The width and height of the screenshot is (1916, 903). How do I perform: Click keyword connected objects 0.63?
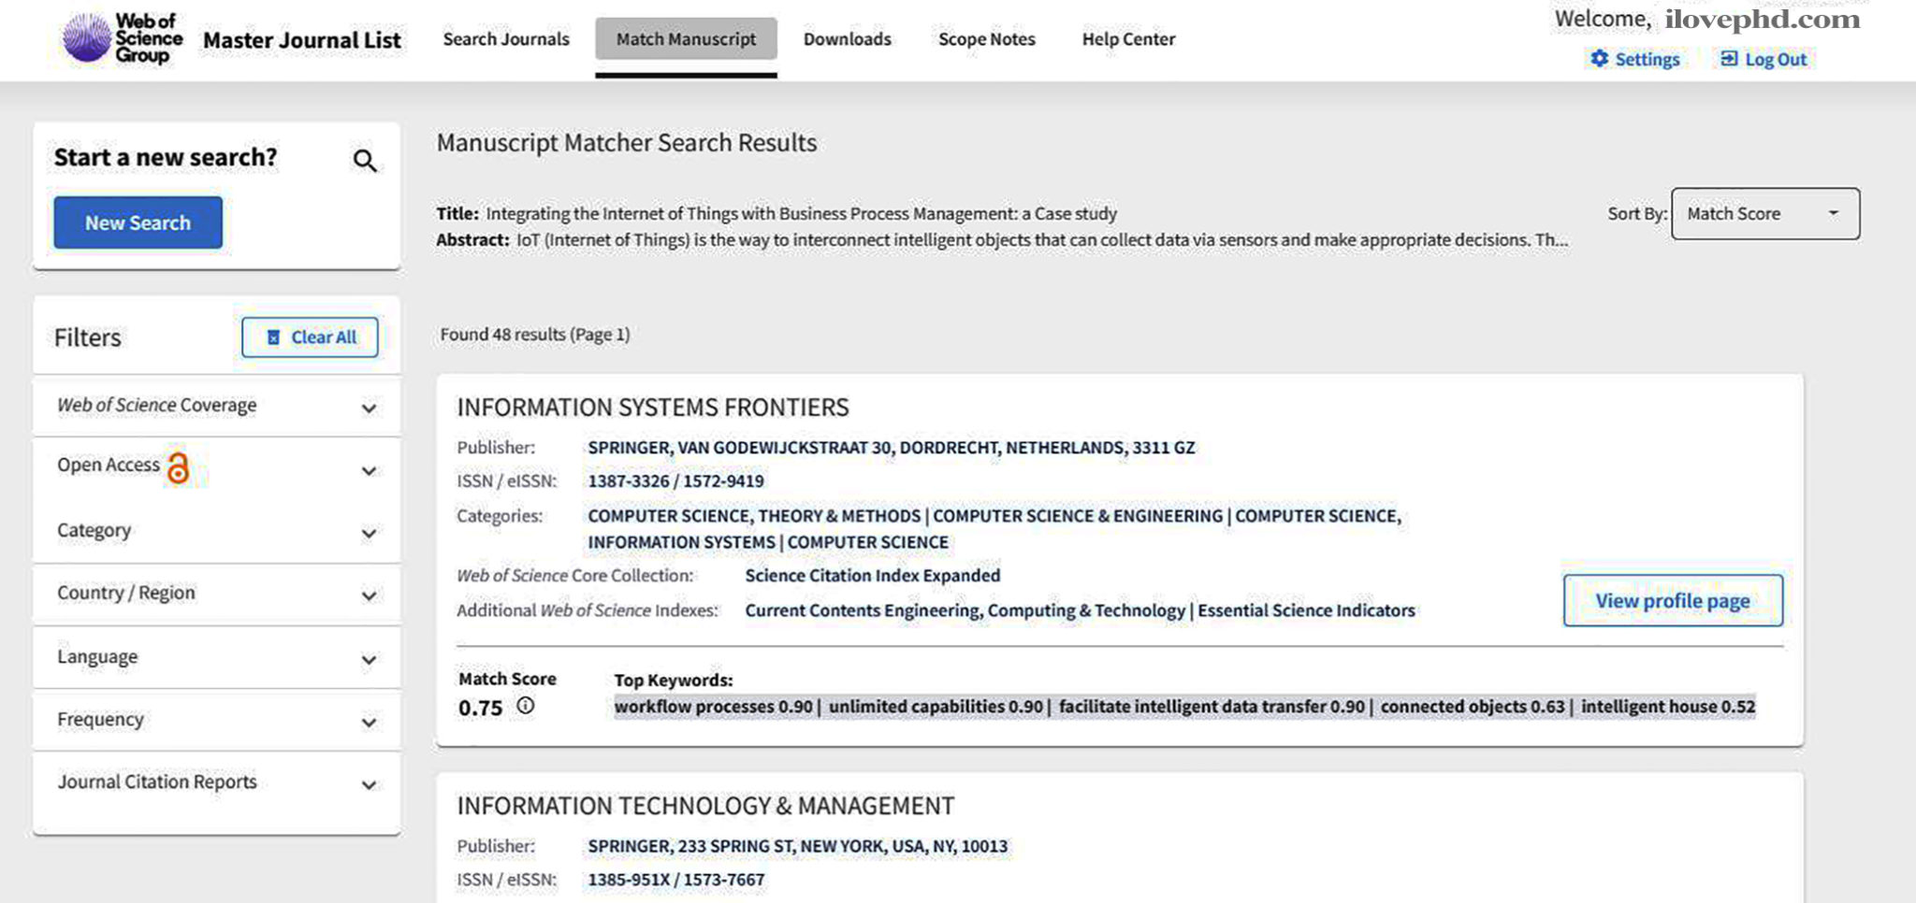click(1473, 707)
